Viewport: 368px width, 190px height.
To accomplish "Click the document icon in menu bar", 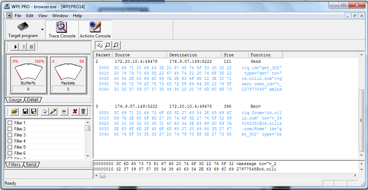I will [x=9, y=16].
